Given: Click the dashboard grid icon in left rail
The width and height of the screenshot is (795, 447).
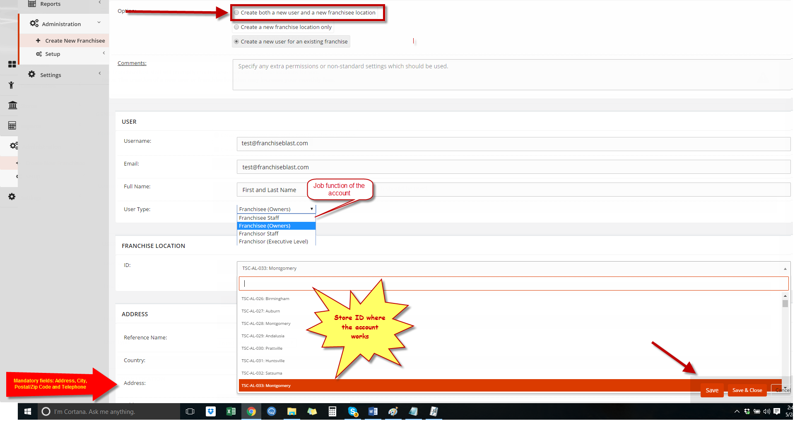Looking at the screenshot, I should 12,64.
